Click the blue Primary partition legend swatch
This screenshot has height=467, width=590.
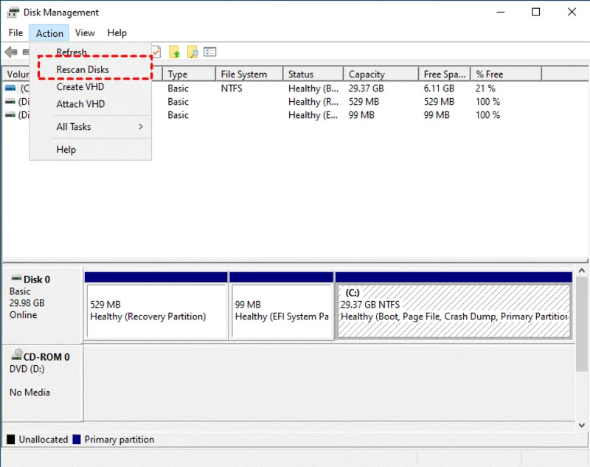(x=77, y=439)
